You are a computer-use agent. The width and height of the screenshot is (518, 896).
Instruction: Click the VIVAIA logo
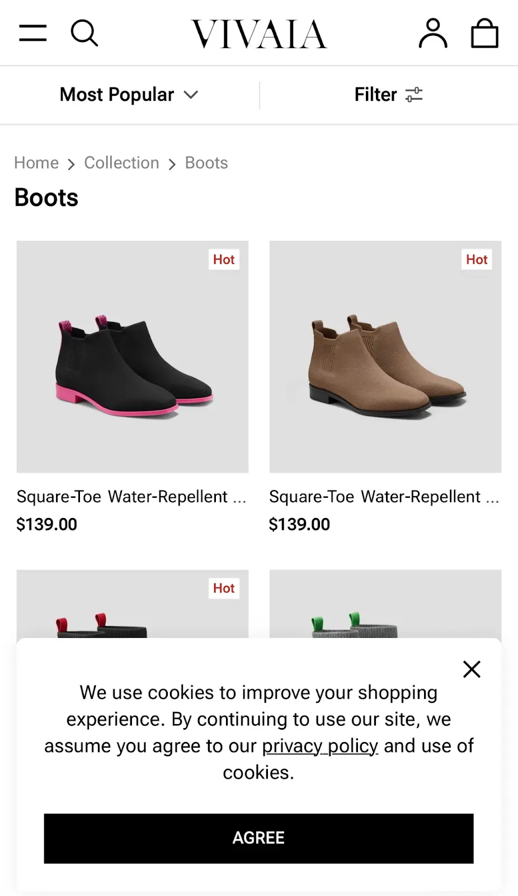(x=259, y=34)
